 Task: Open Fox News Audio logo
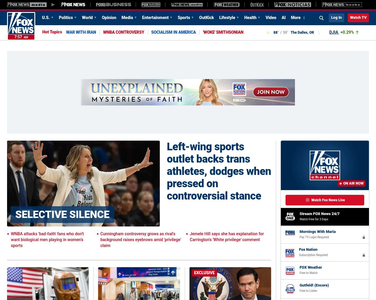tap(187, 5)
